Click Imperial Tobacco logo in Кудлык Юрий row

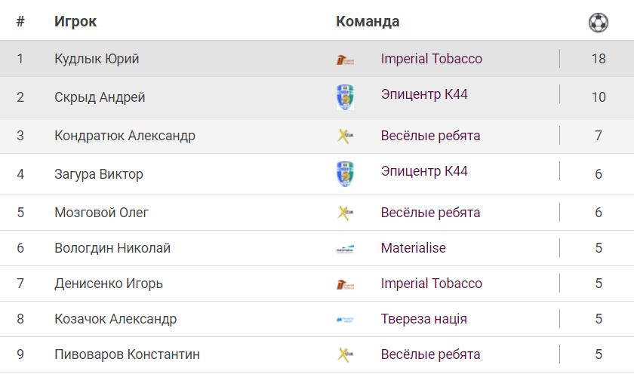point(345,60)
